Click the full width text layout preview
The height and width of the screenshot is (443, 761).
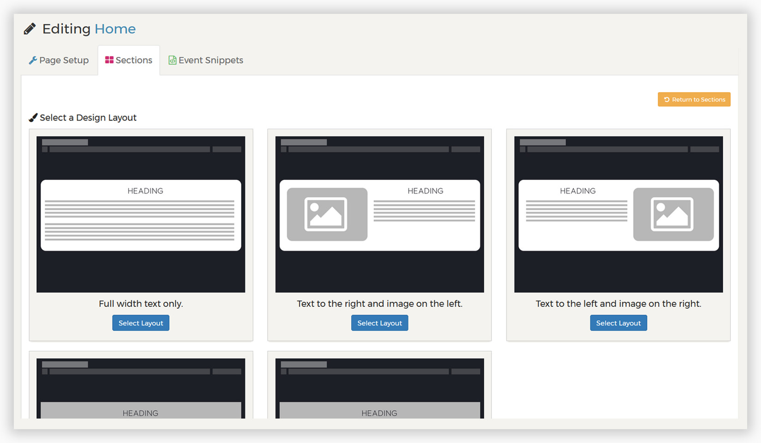(x=141, y=214)
